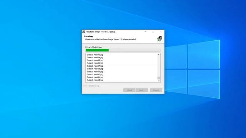Minimize the FastStone Setup window
Screen dimensions: 246x138
[x=145, y=32]
